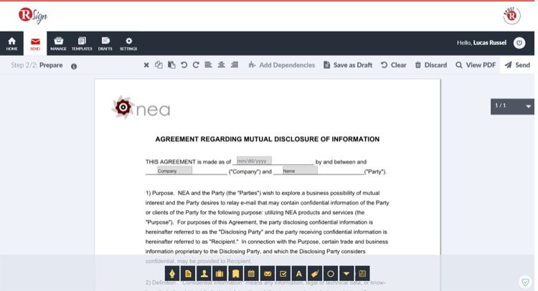
Task: Click the info icon next to Prepare
Action: pyautogui.click(x=74, y=67)
